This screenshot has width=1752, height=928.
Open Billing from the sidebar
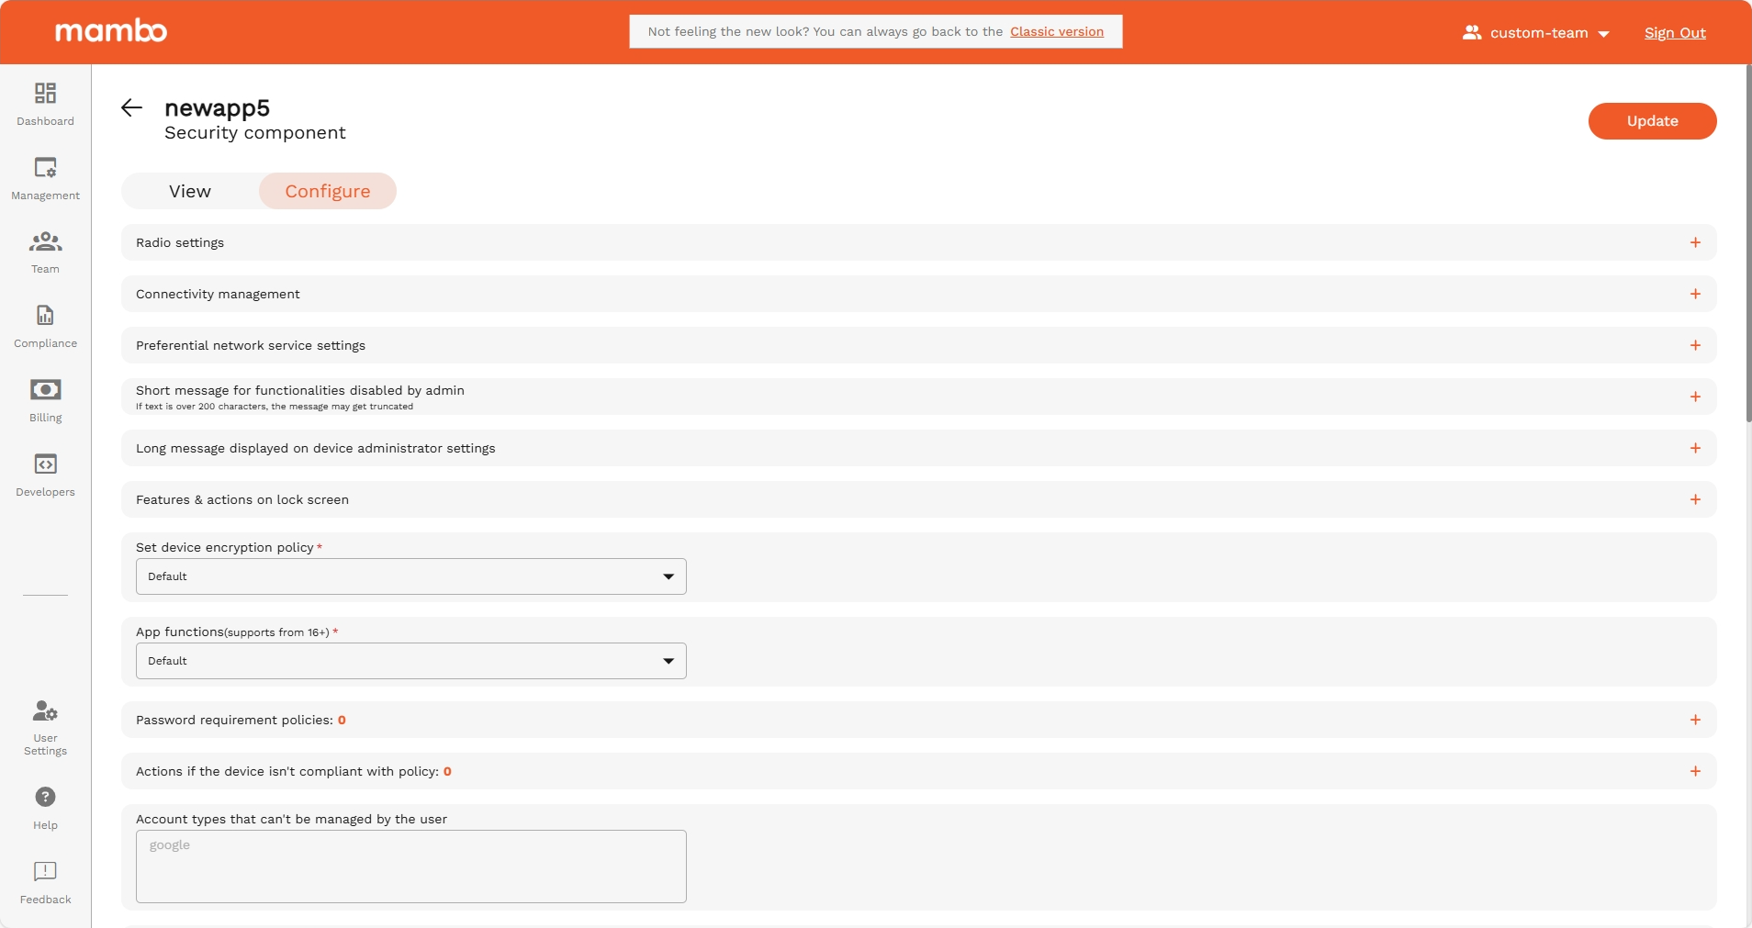point(45,398)
